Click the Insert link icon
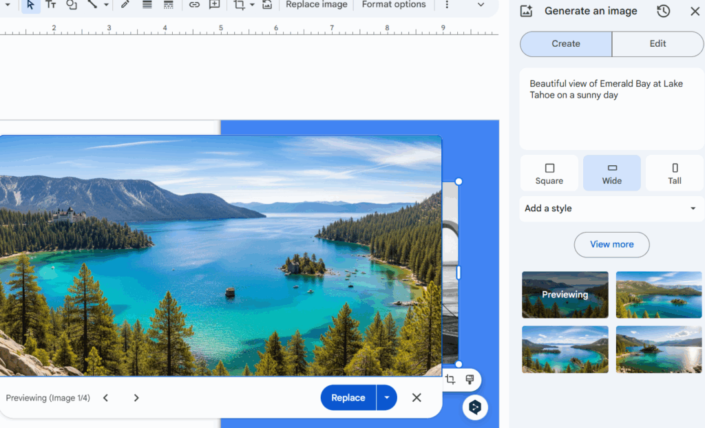 195,5
